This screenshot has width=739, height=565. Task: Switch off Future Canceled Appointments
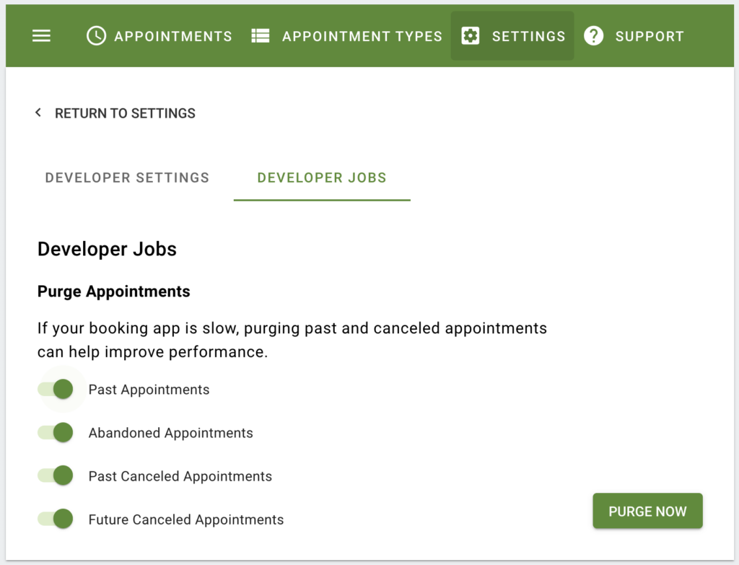tap(56, 519)
